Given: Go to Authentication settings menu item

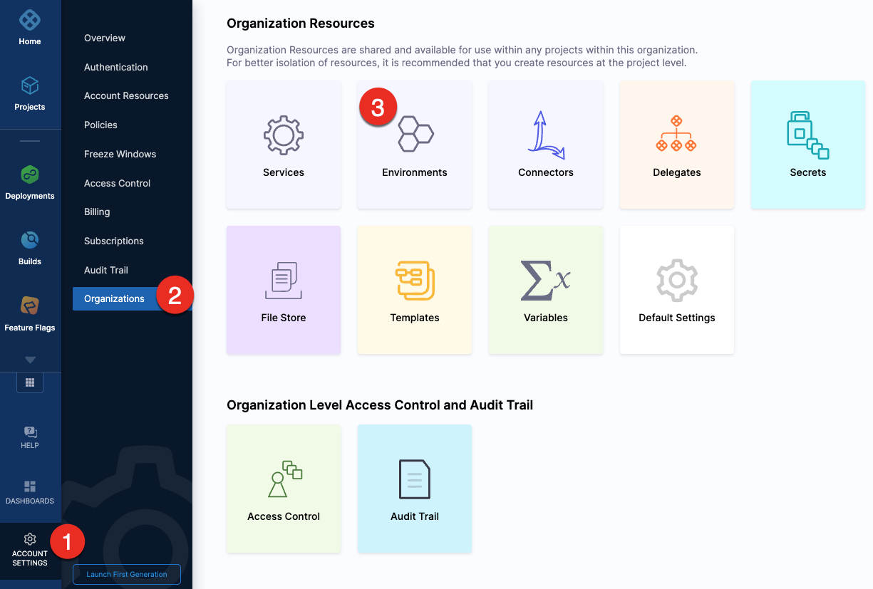Looking at the screenshot, I should click(116, 67).
